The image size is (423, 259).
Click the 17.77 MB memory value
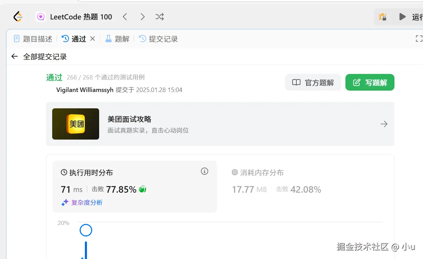click(x=249, y=190)
